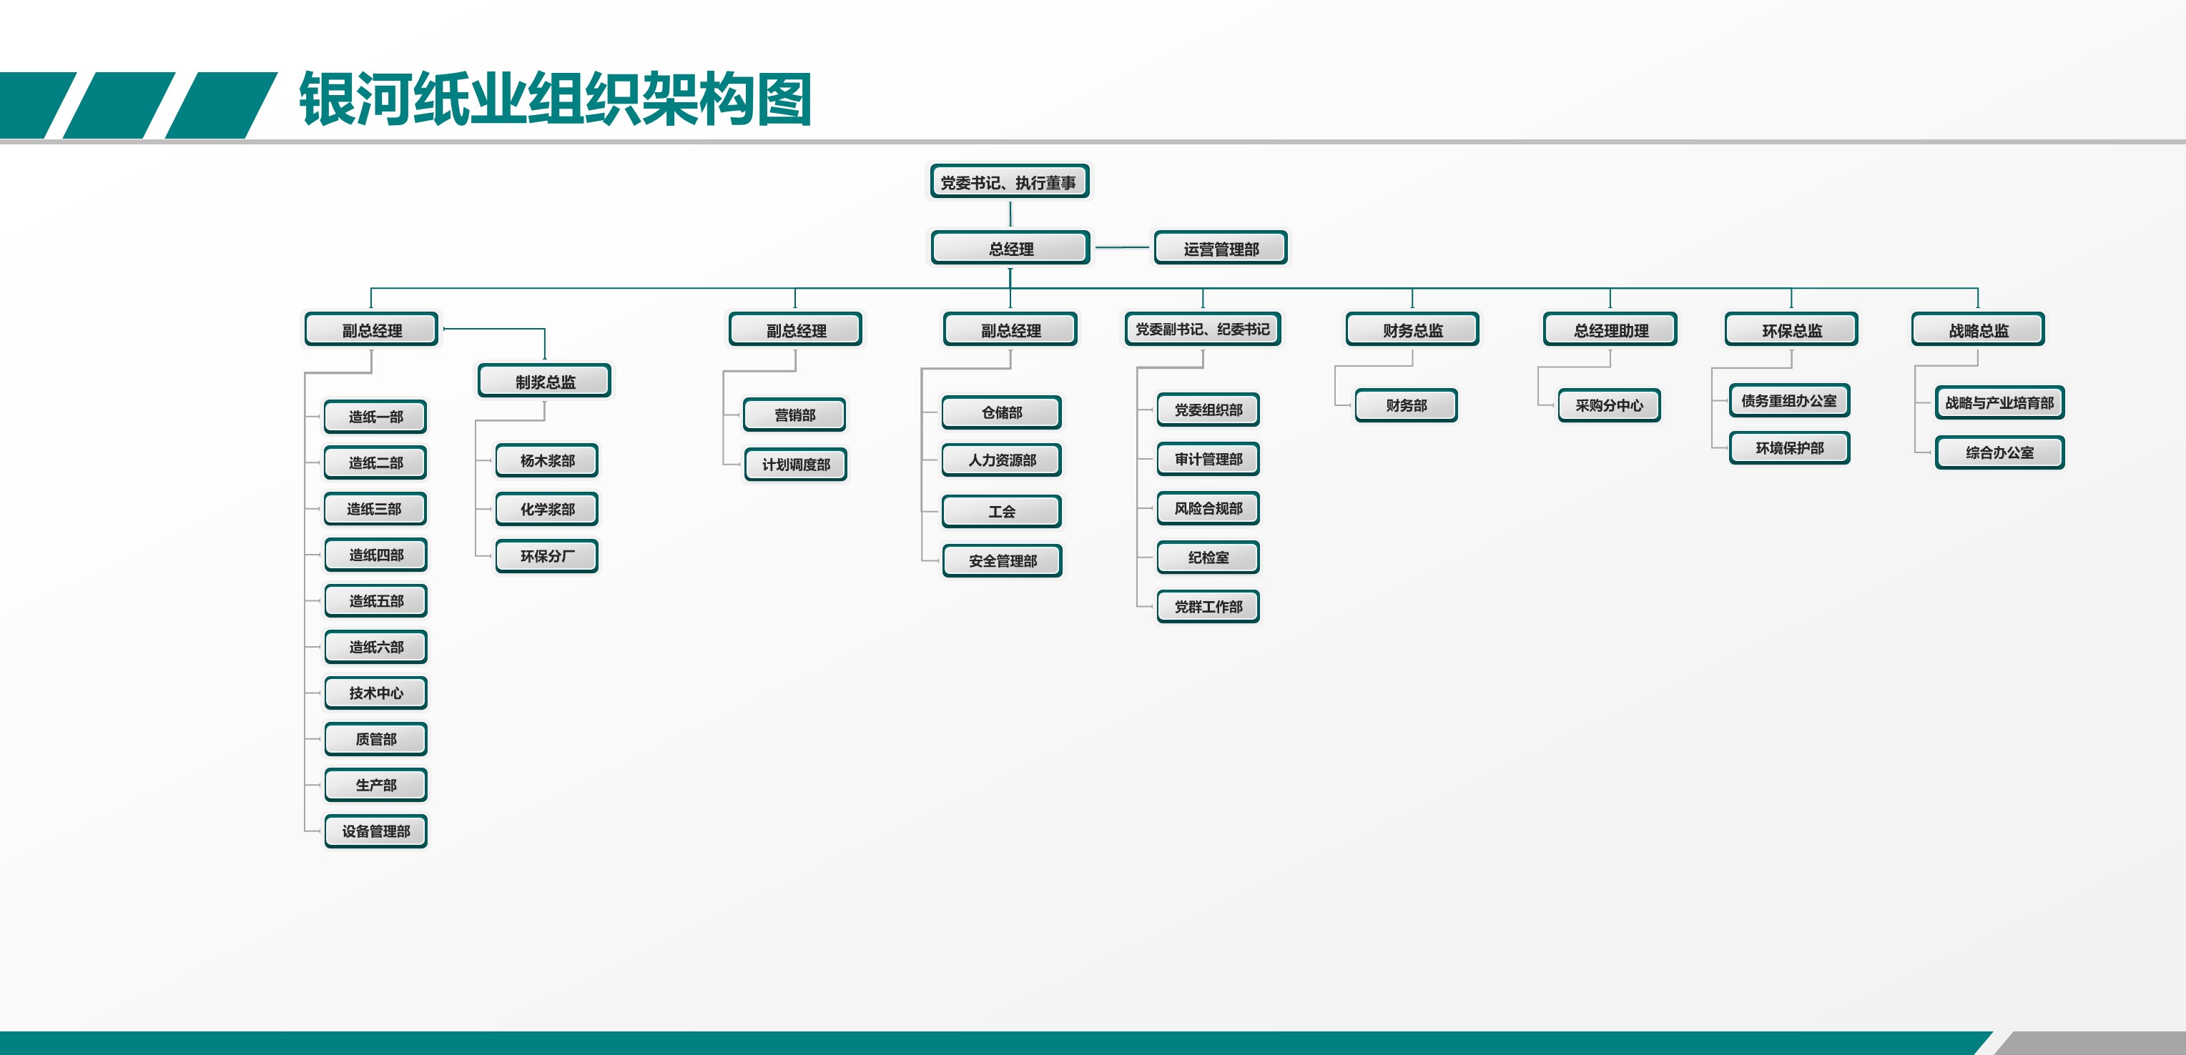The height and width of the screenshot is (1055, 2186).
Task: Select the 风险合规部 node
Action: pos(1208,508)
